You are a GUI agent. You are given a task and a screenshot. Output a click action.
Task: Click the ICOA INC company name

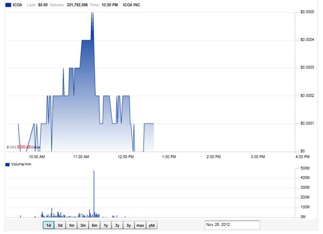point(132,4)
